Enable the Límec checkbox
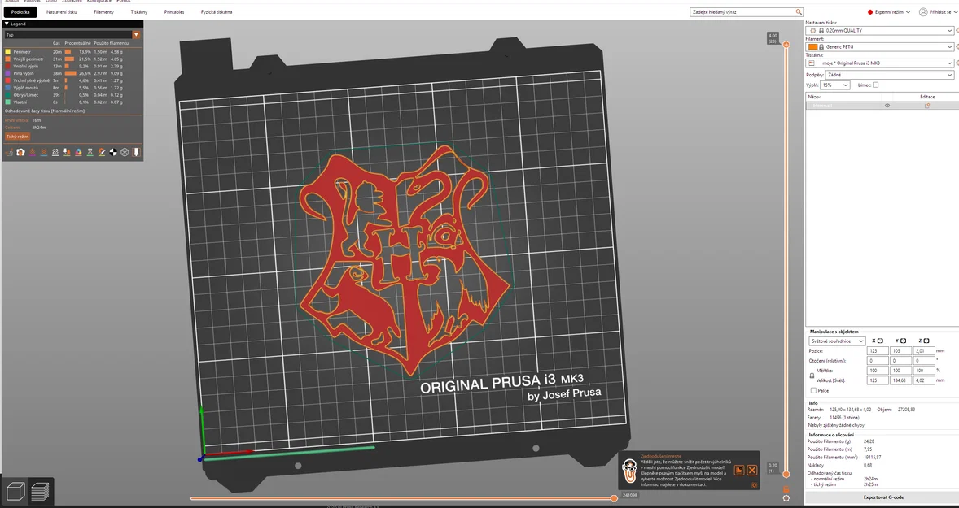The width and height of the screenshot is (959, 508). (875, 85)
